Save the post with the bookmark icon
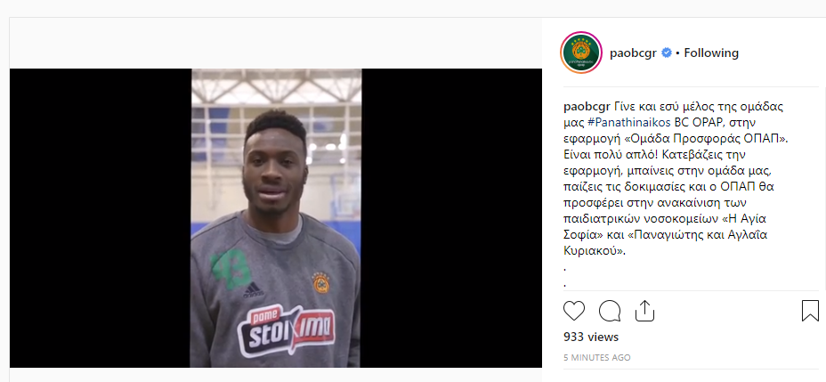The width and height of the screenshot is (826, 382). pyautogui.click(x=810, y=311)
